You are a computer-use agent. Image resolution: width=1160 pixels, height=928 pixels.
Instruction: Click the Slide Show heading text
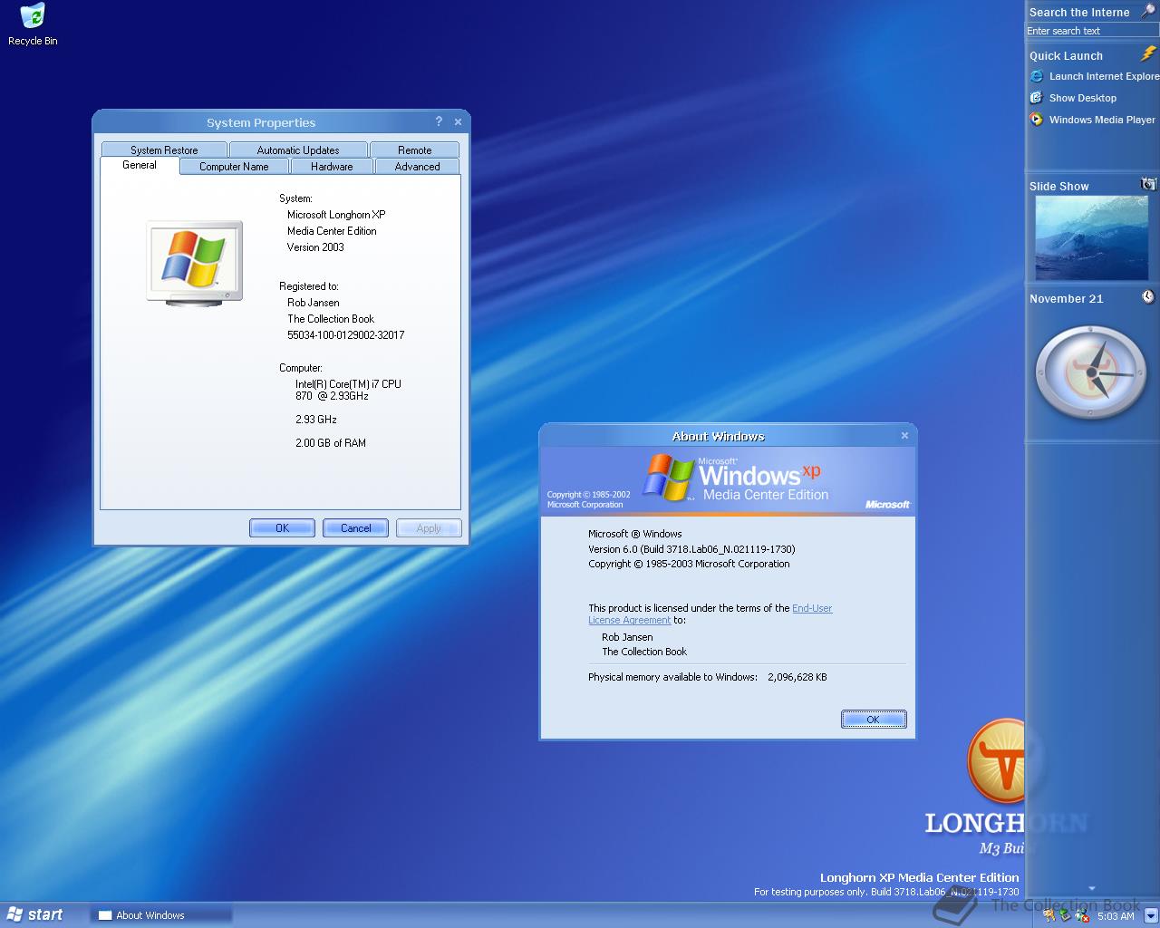click(x=1058, y=187)
